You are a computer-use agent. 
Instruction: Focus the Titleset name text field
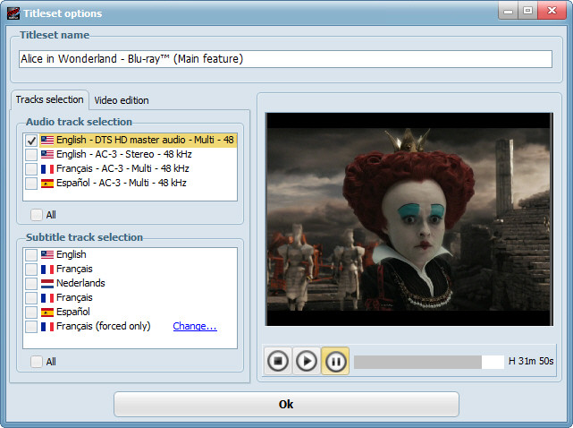point(285,59)
